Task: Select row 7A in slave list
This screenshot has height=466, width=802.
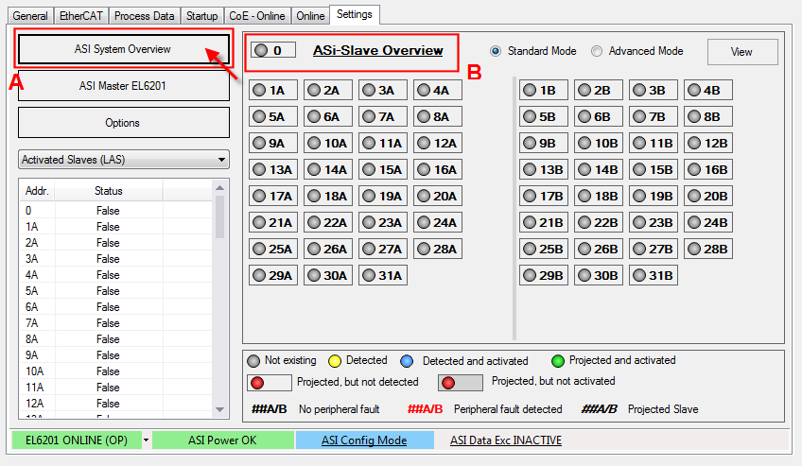Action: click(x=116, y=323)
